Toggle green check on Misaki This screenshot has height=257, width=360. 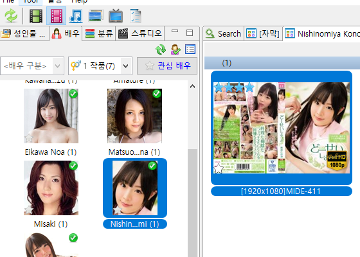pos(73,166)
